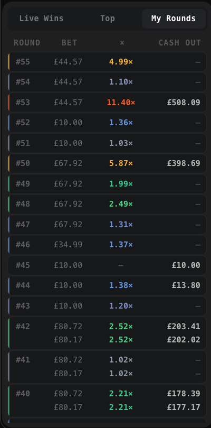Select round #50 row
This screenshot has width=211, height=428.
pos(107,163)
